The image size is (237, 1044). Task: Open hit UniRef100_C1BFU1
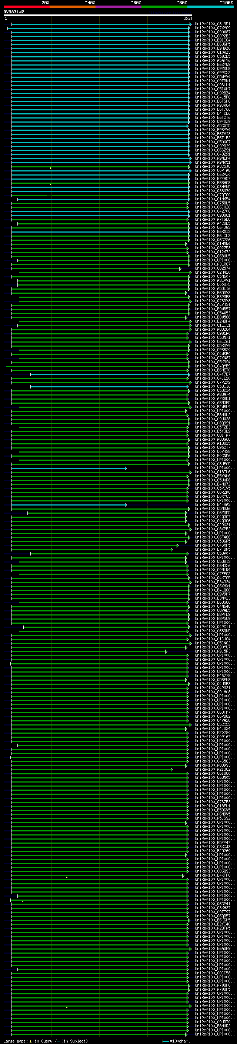coord(213,806)
